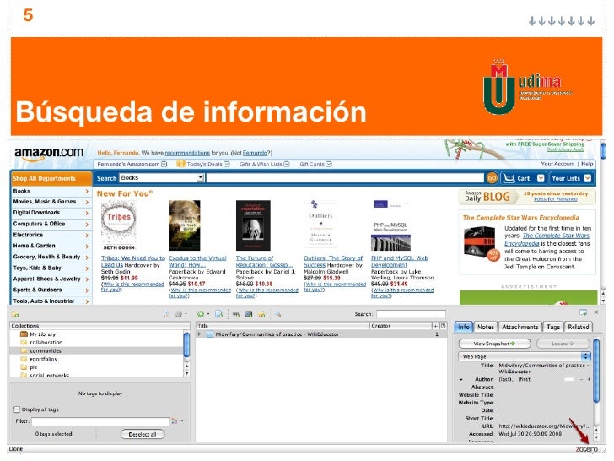Switch to the Notes tab
Screen dimensions: 614x461
coord(486,327)
